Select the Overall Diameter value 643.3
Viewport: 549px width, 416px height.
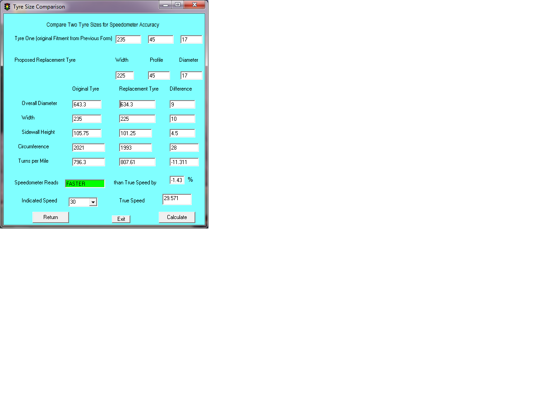87,104
